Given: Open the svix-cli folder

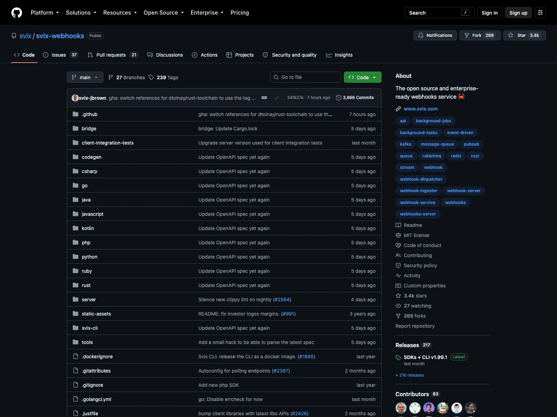Looking at the screenshot, I should (x=90, y=328).
